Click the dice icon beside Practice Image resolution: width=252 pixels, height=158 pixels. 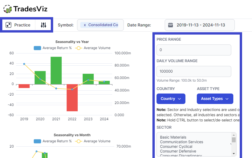point(8,25)
